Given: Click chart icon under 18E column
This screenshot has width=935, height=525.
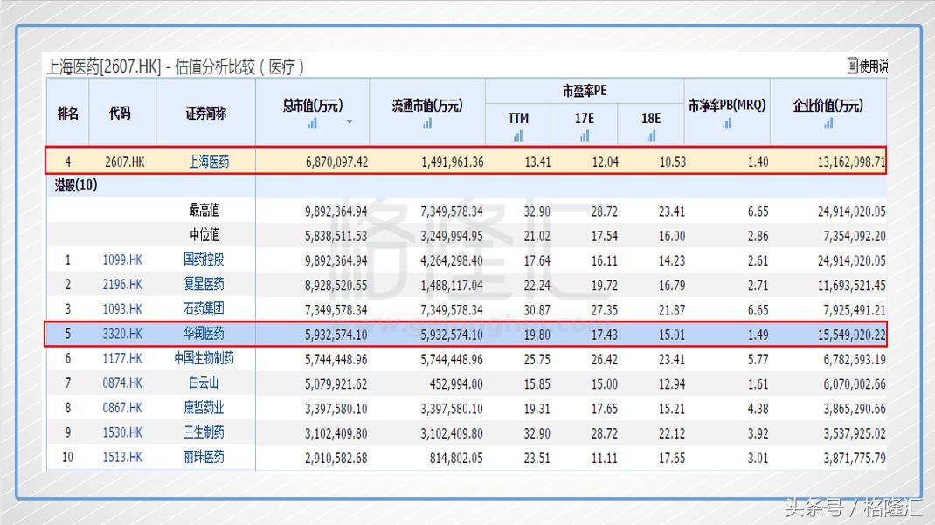Looking at the screenshot, I should pos(651,136).
